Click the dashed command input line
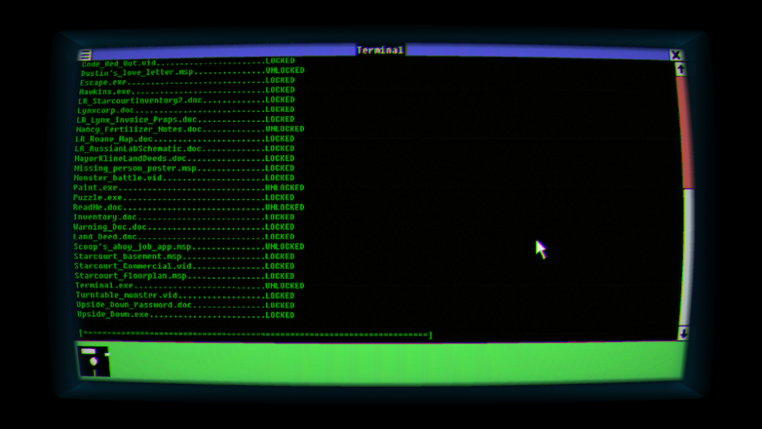This screenshot has height=429, width=762. 256,334
